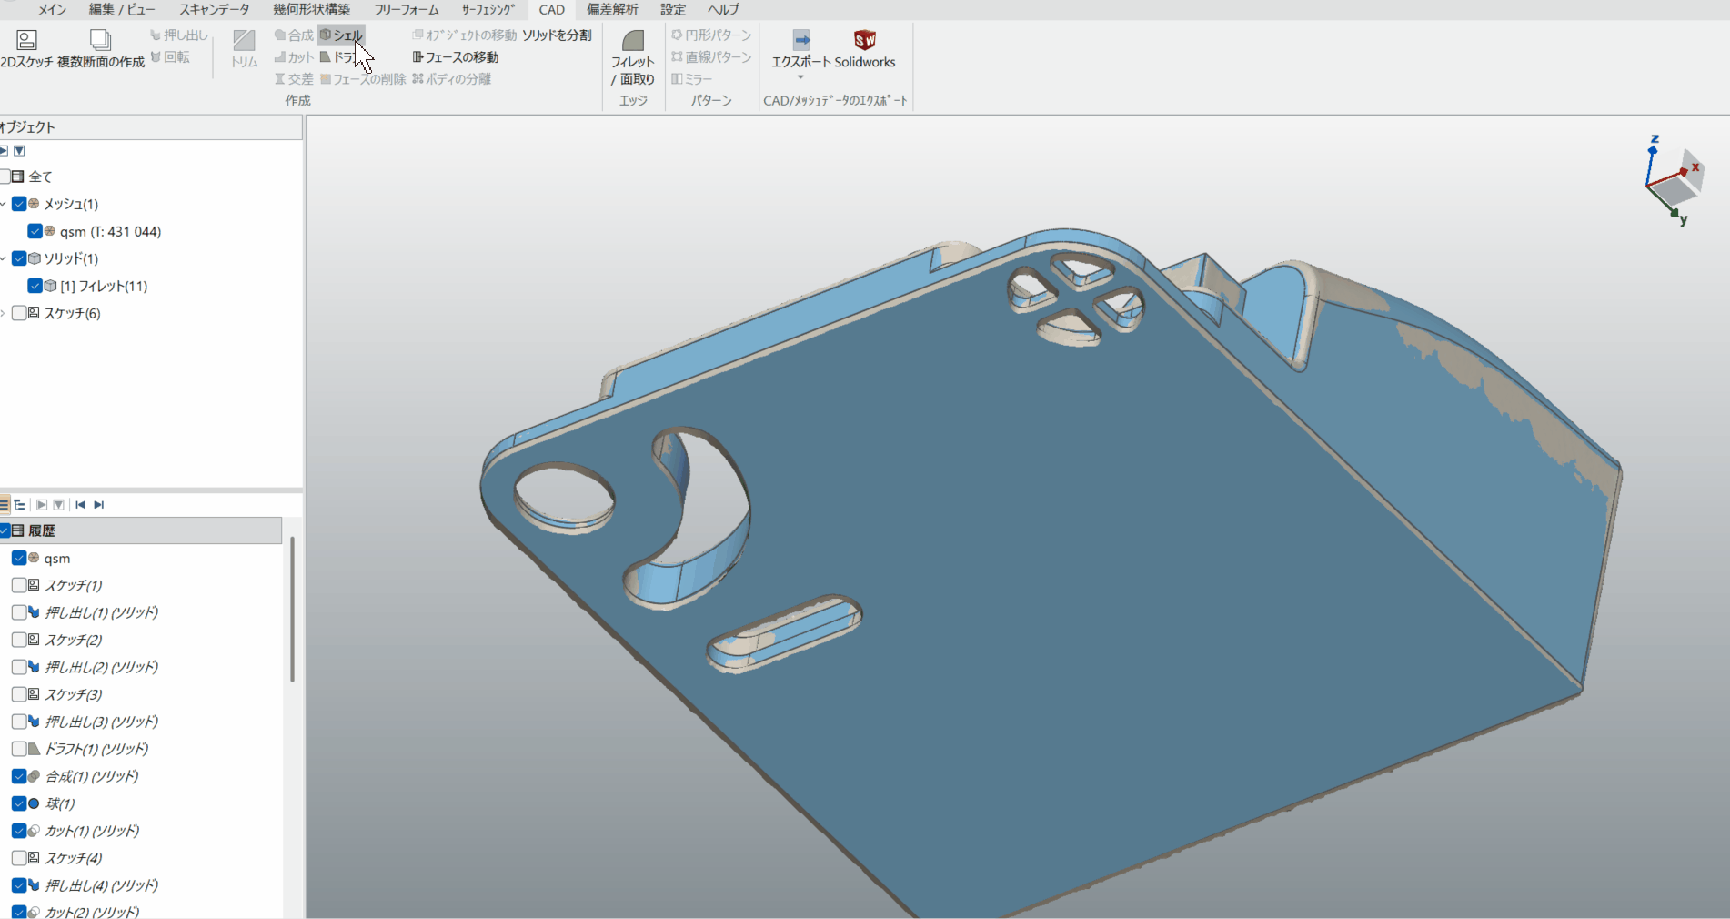
Task: Enable the スケッチ(6) group checkbox
Action: [x=19, y=313]
